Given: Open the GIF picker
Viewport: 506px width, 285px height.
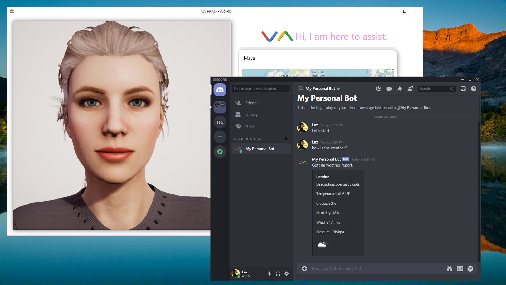Looking at the screenshot, I should 460,268.
